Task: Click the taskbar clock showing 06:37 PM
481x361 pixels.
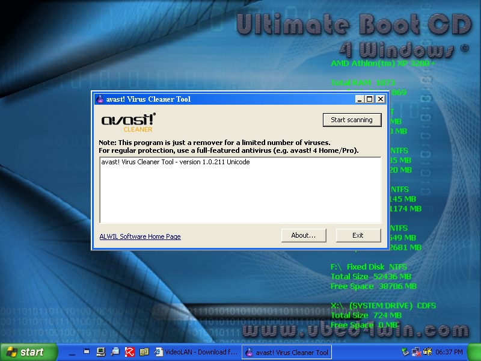Action: (x=449, y=352)
